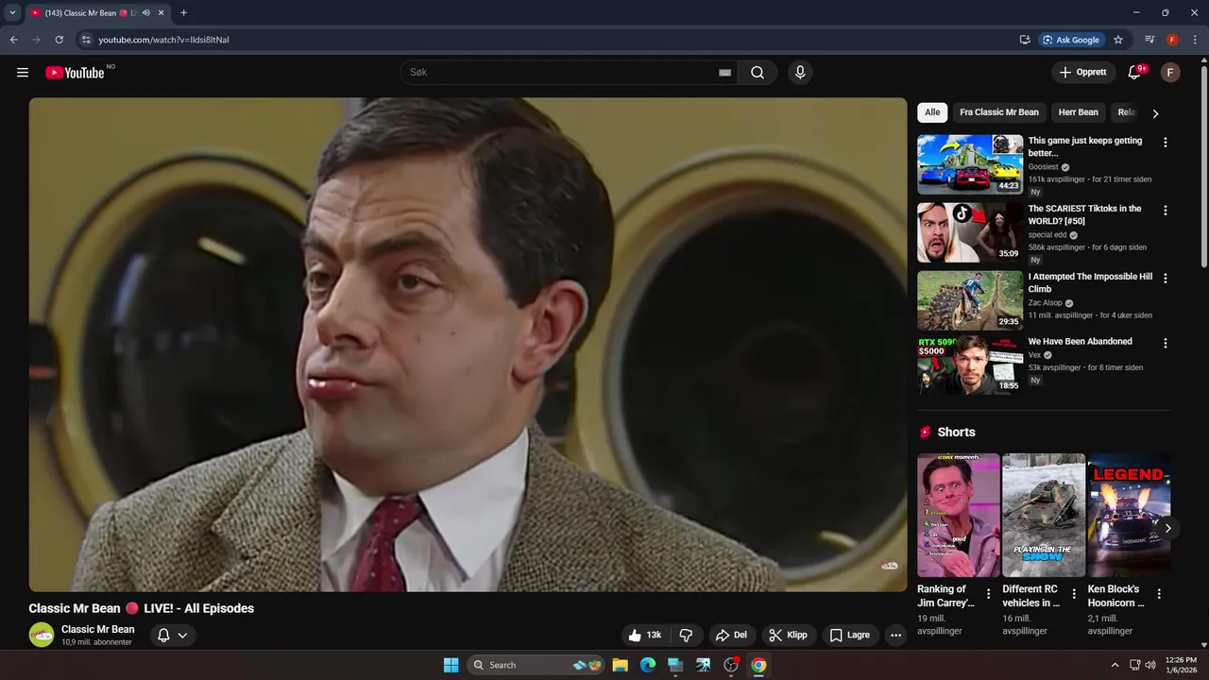The width and height of the screenshot is (1209, 680).
Task: Reload the page in Chrome
Action: coord(59,40)
